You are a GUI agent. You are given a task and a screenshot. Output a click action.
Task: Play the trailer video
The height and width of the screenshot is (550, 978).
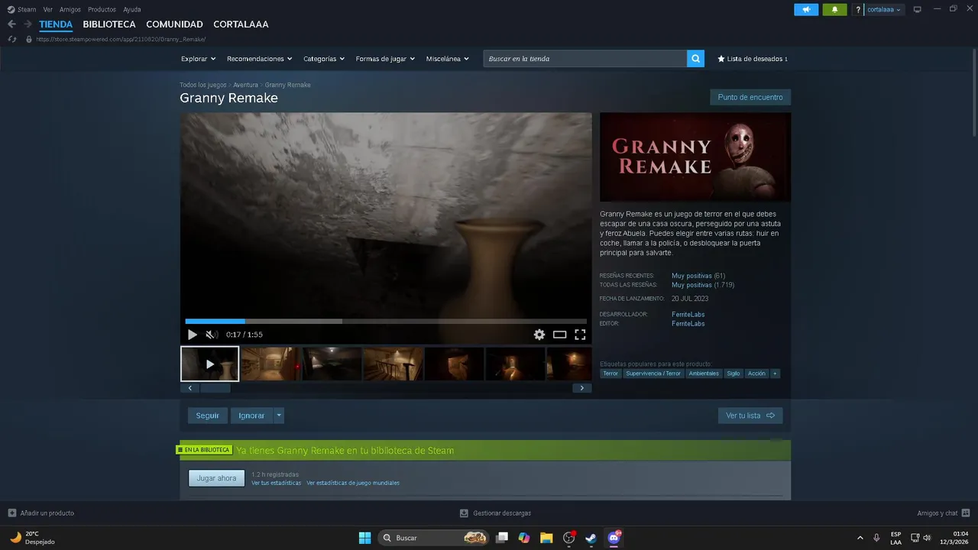coord(192,335)
